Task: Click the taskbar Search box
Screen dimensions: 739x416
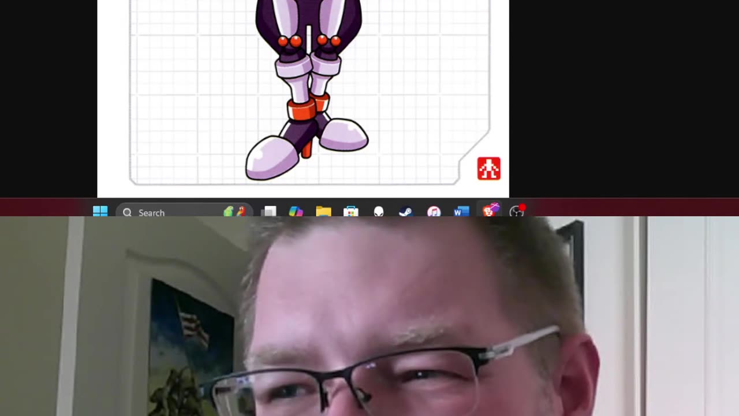Action: click(183, 212)
